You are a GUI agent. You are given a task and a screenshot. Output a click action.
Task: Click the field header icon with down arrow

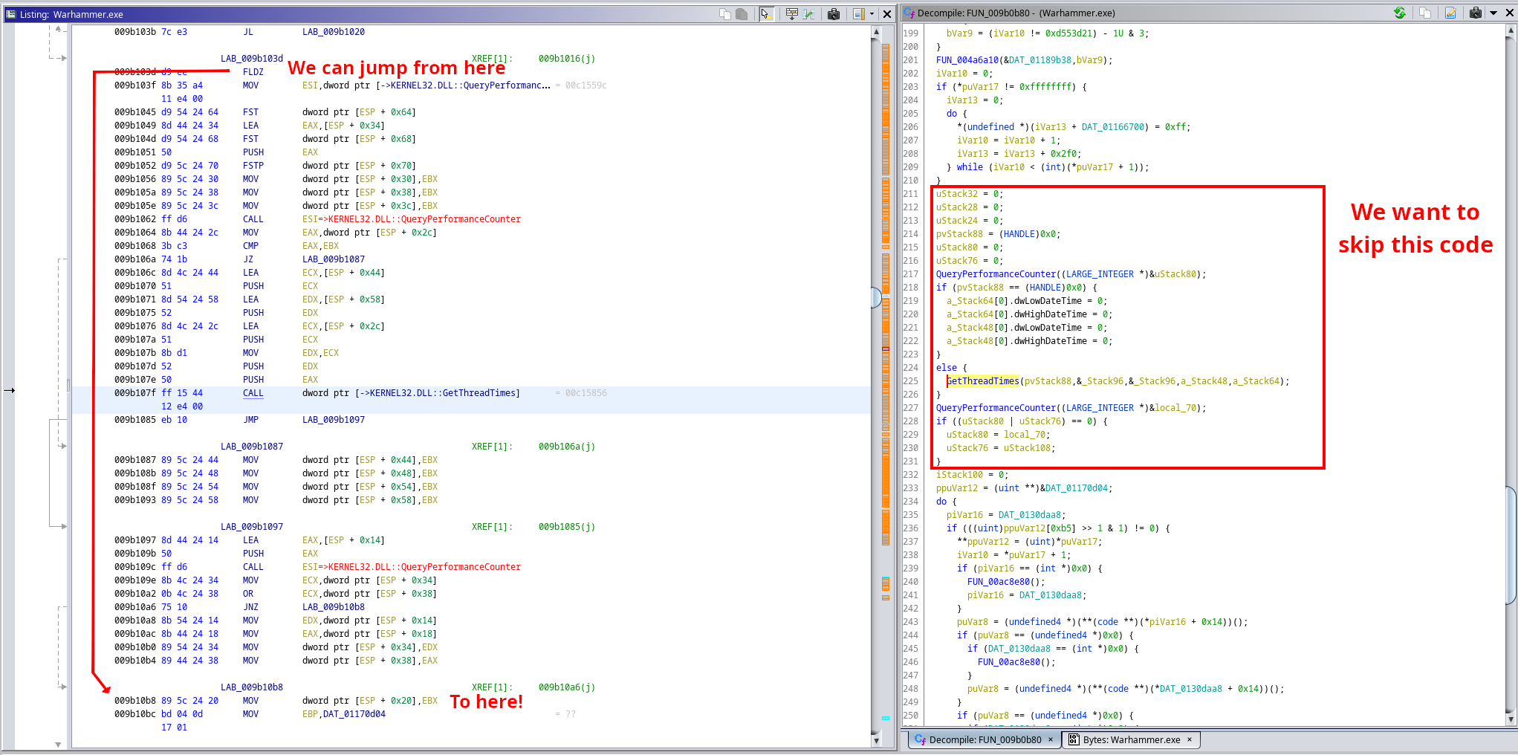click(792, 13)
